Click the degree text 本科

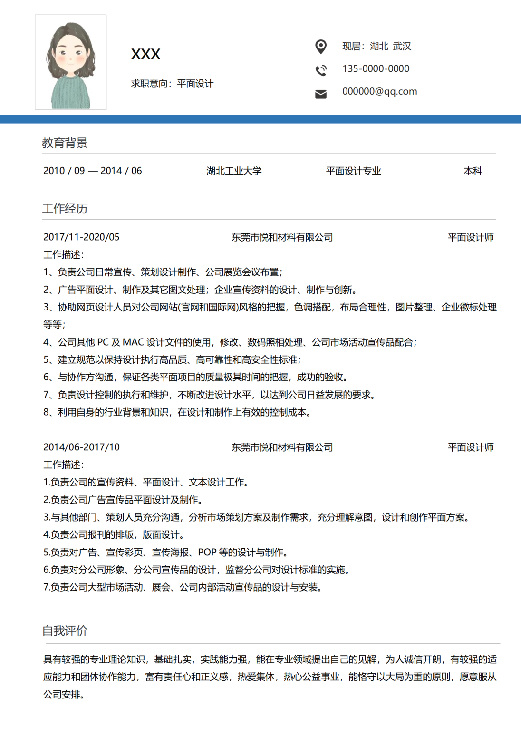473,171
